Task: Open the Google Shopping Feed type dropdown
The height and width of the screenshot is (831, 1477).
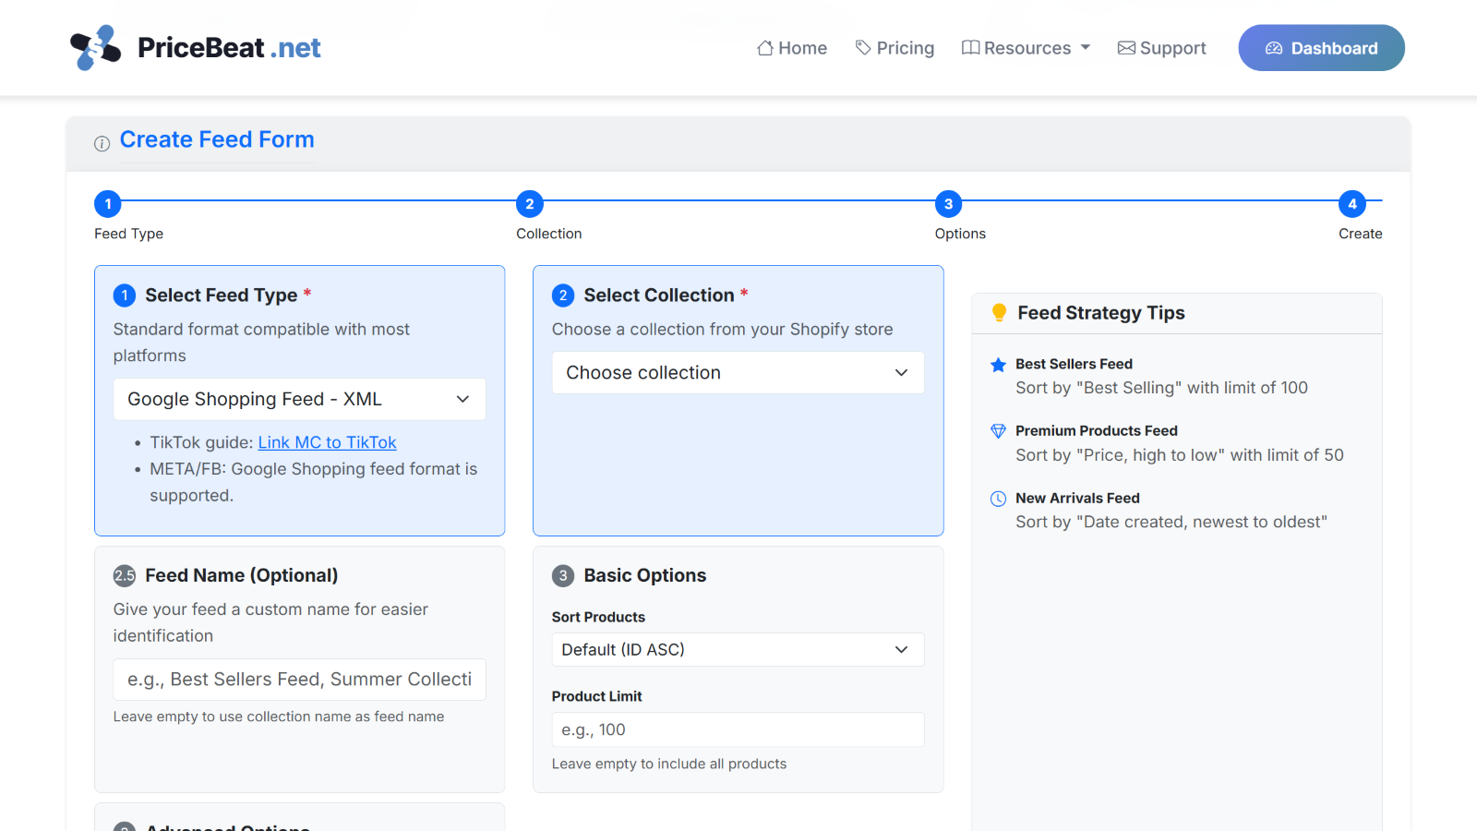Action: [299, 399]
